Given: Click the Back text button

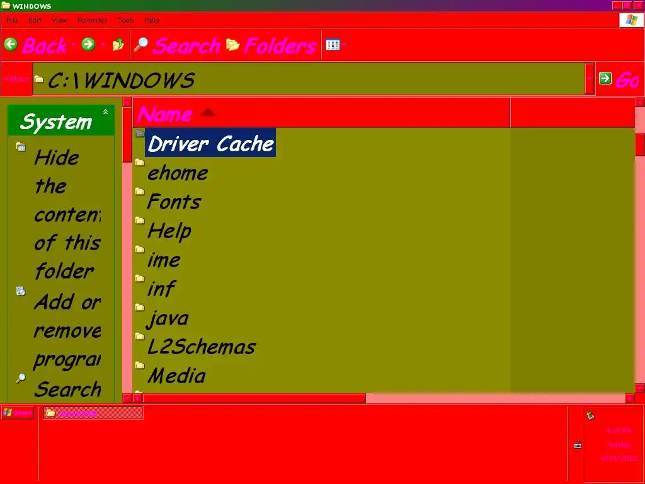Looking at the screenshot, I should coord(45,45).
